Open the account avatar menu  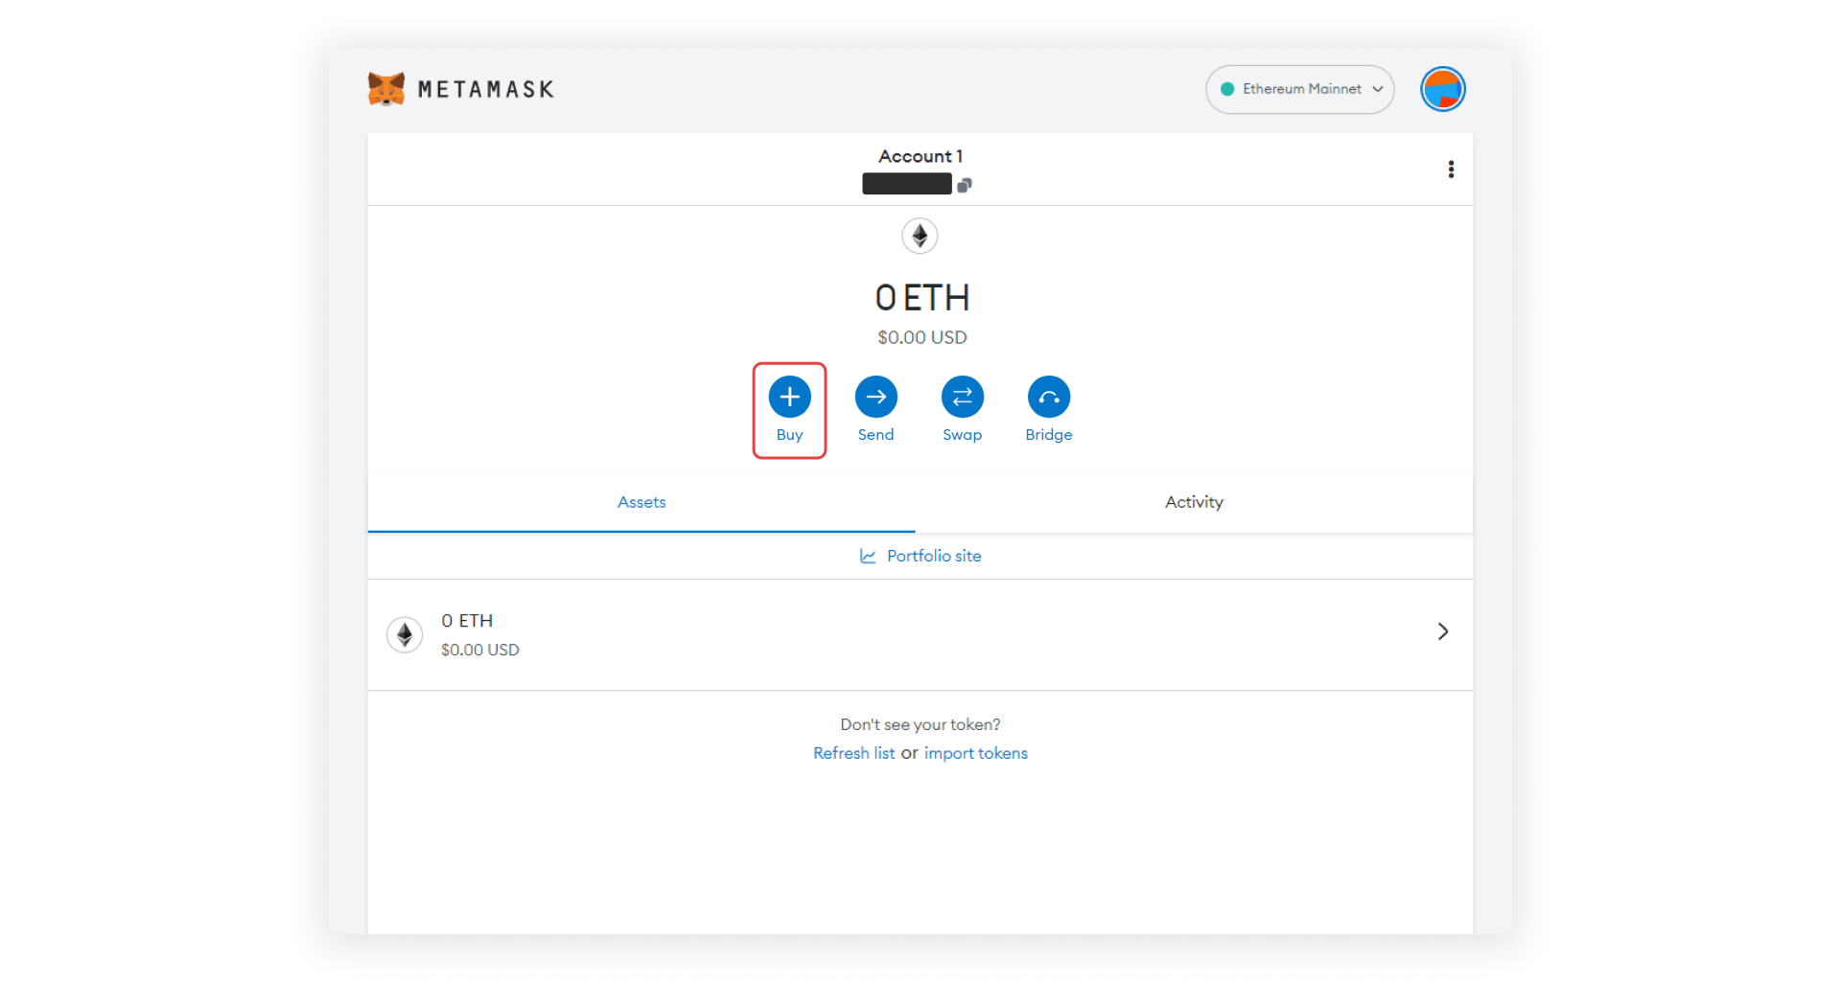point(1442,89)
